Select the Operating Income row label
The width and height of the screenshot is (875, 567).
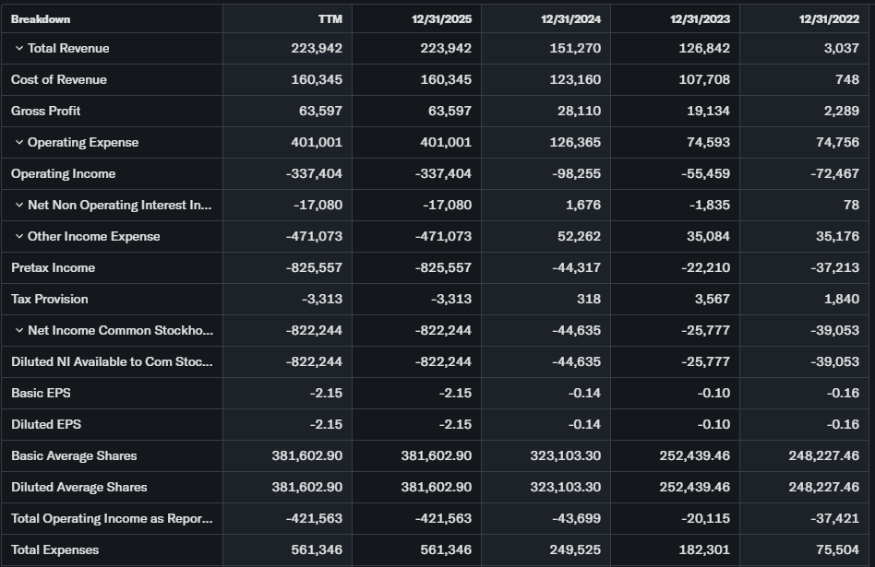64,174
